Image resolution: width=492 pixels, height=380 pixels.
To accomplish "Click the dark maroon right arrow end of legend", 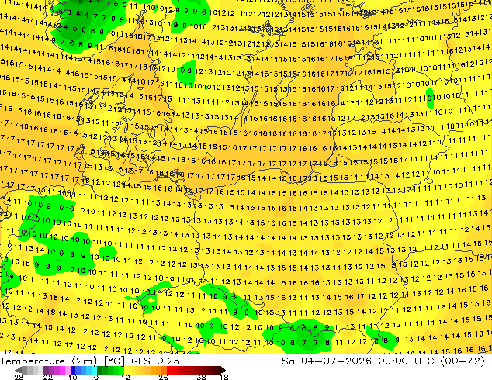I will [223, 370].
